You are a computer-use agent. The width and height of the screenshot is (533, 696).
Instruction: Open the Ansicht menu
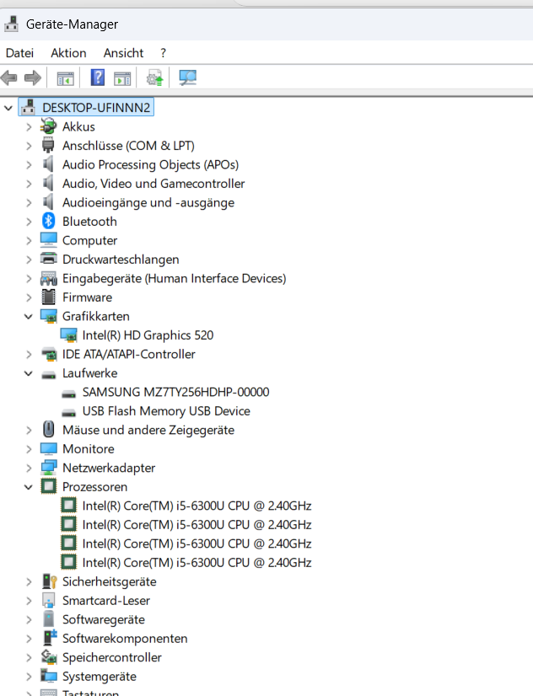pyautogui.click(x=123, y=53)
